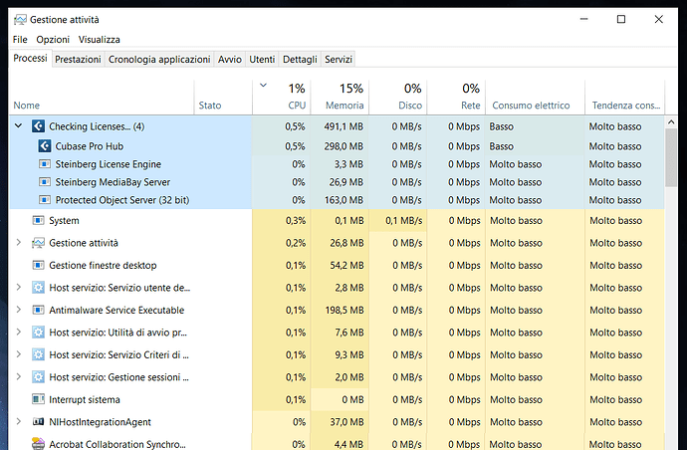Switch to the Prestazioni tab

coord(78,60)
